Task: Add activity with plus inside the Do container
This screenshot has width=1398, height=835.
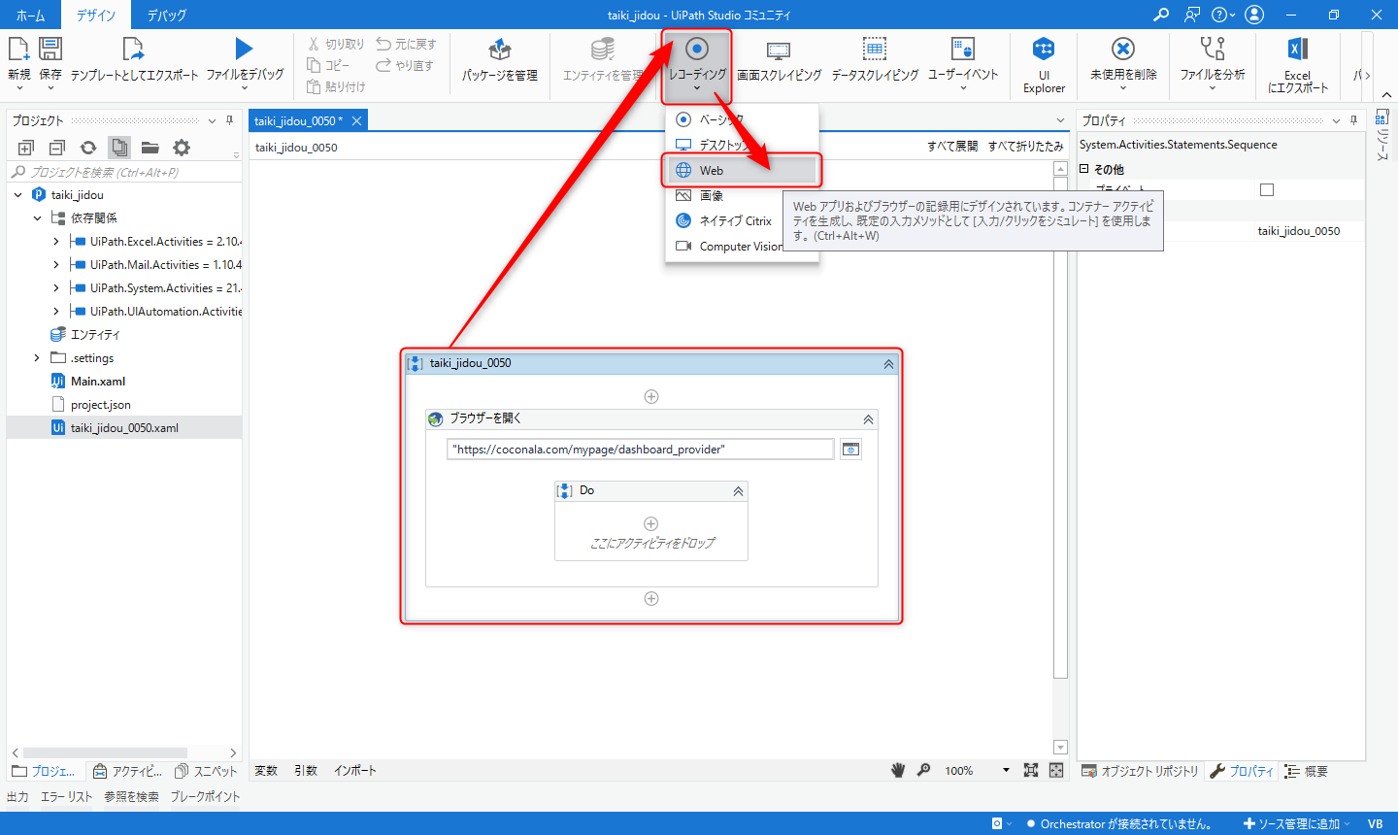Action: [651, 523]
